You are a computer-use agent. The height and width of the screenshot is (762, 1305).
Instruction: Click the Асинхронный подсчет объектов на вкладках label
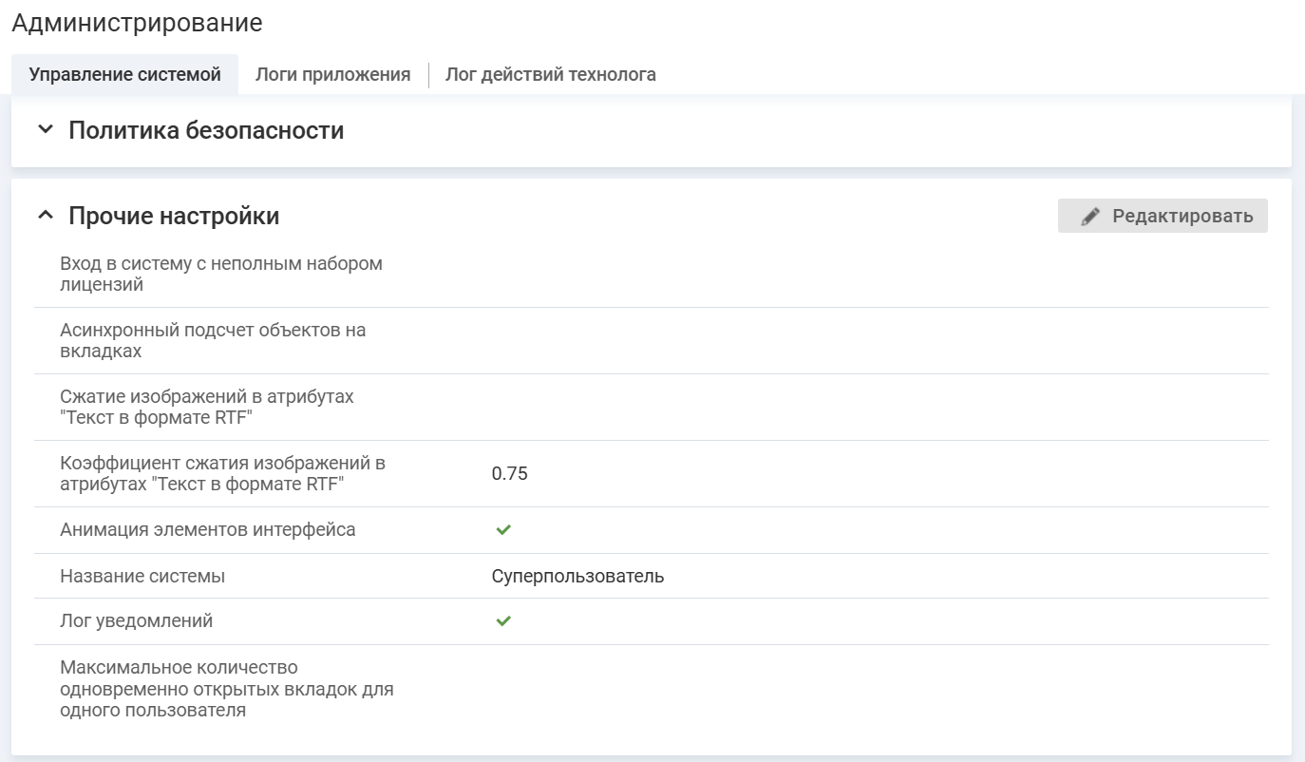(212, 340)
